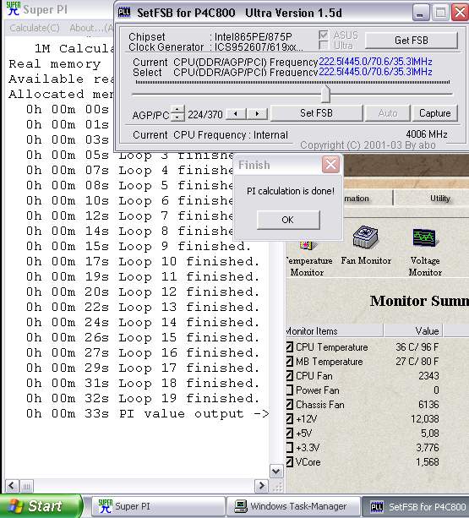Click the Chassis Fan value 6136
The width and height of the screenshot is (469, 518).
[428, 405]
